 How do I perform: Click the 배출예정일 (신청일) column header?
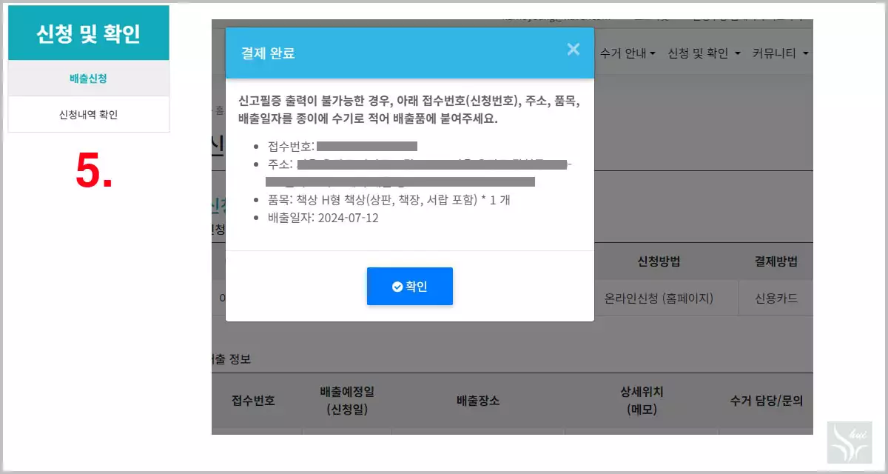[x=348, y=400]
